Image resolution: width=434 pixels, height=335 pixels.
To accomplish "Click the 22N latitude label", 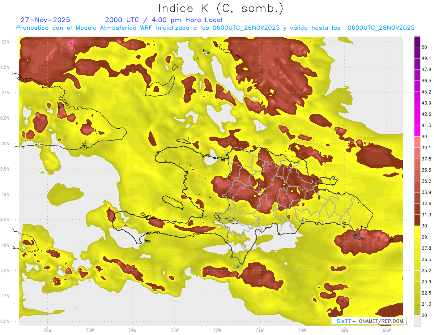I will (6, 42).
